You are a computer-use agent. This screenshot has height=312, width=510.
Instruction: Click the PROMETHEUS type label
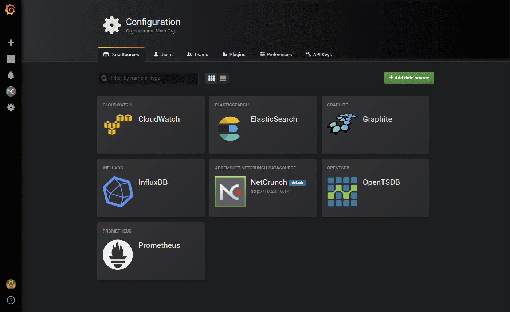pos(117,231)
